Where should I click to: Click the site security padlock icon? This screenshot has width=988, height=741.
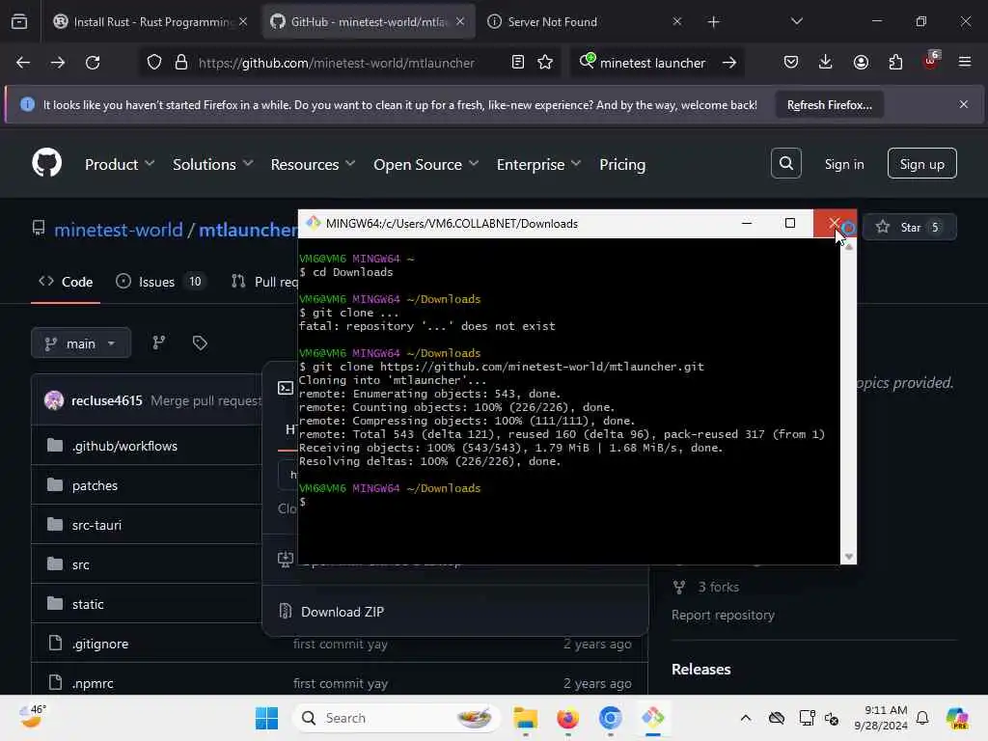pyautogui.click(x=181, y=63)
